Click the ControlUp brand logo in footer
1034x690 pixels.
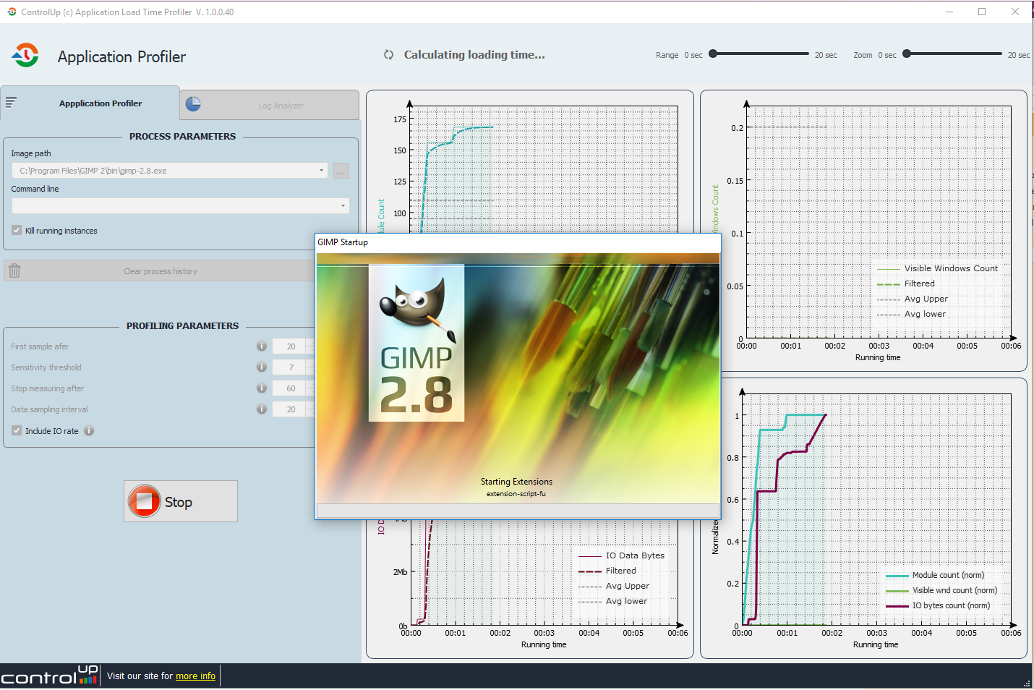(49, 676)
